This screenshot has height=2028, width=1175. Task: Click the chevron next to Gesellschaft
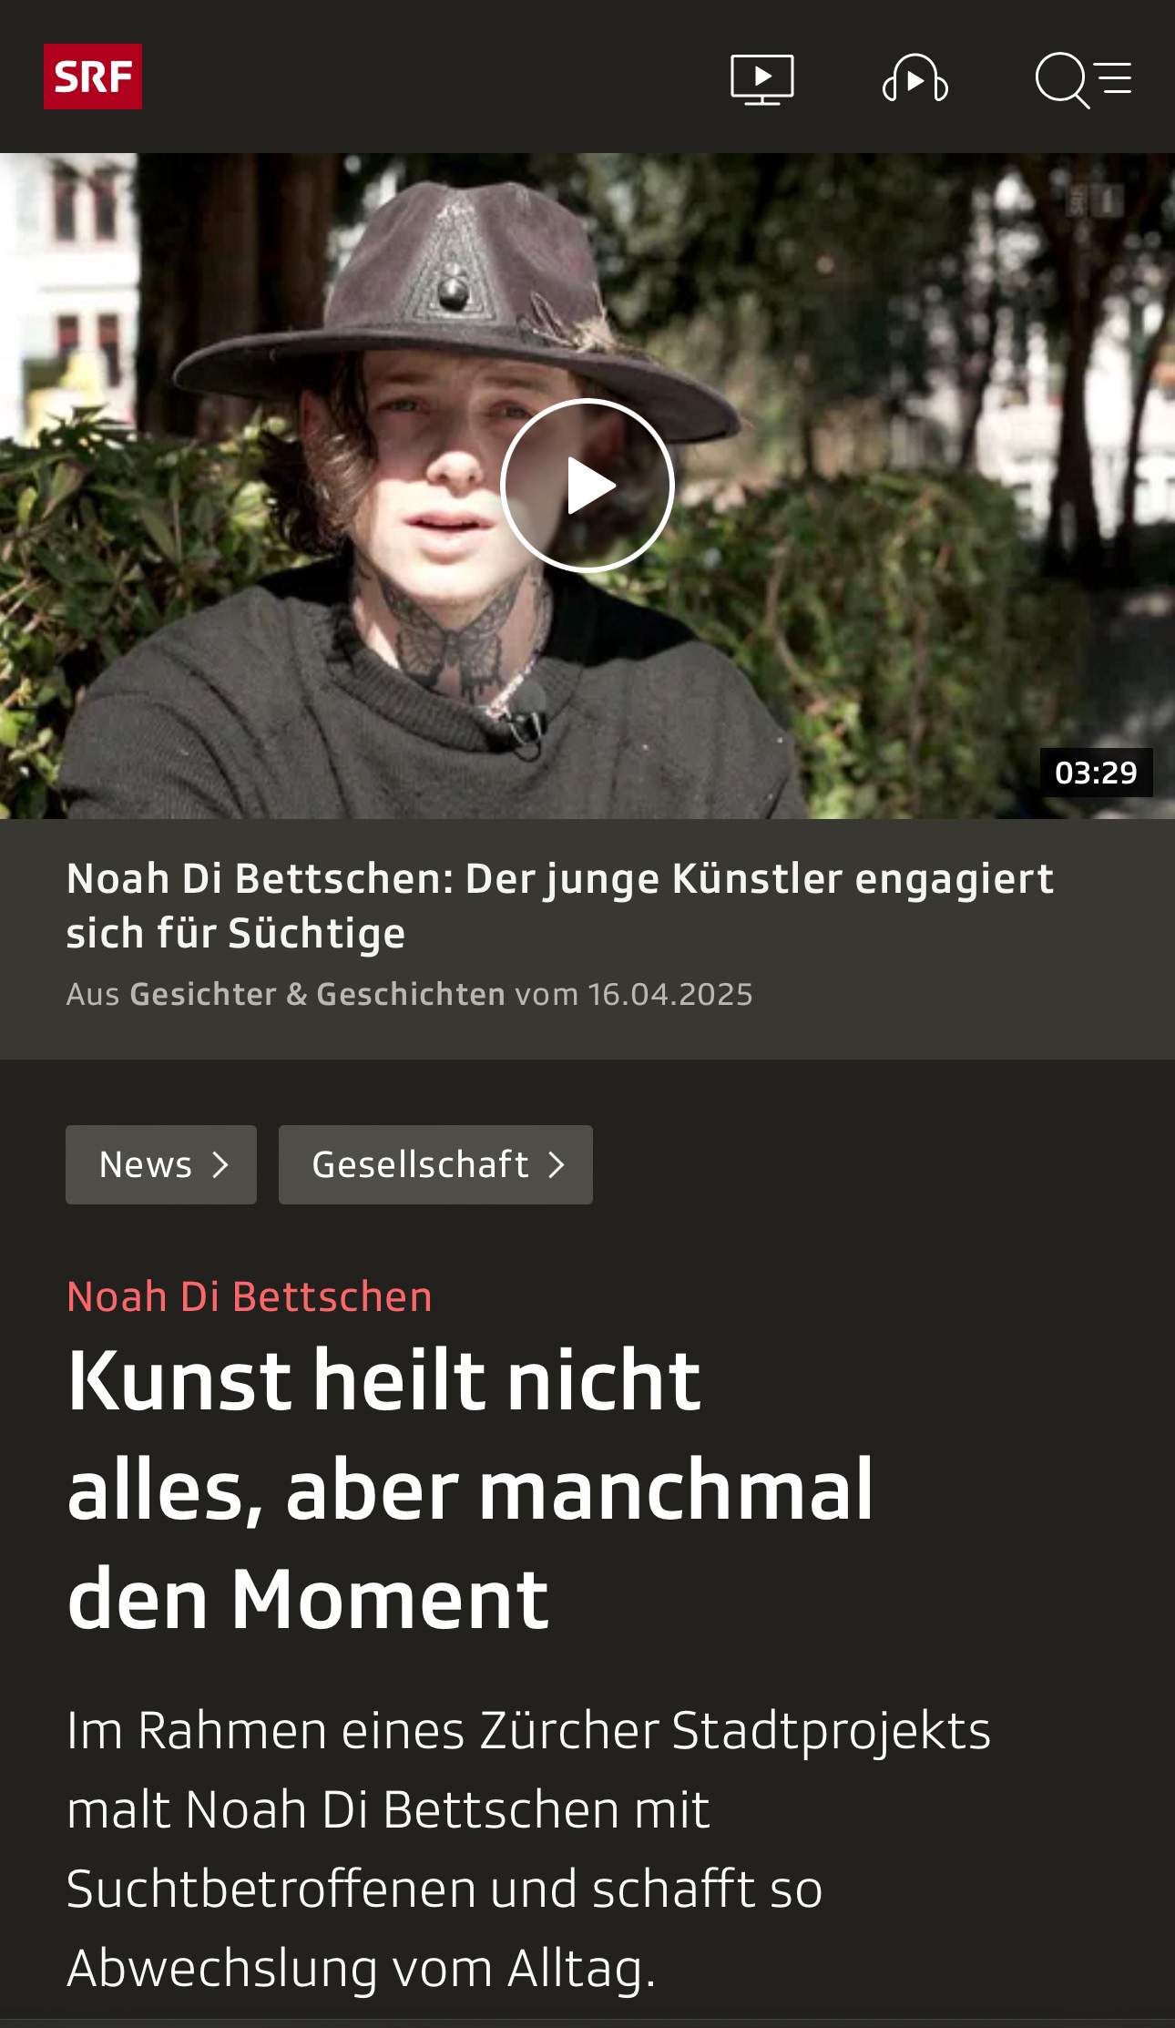click(557, 1164)
